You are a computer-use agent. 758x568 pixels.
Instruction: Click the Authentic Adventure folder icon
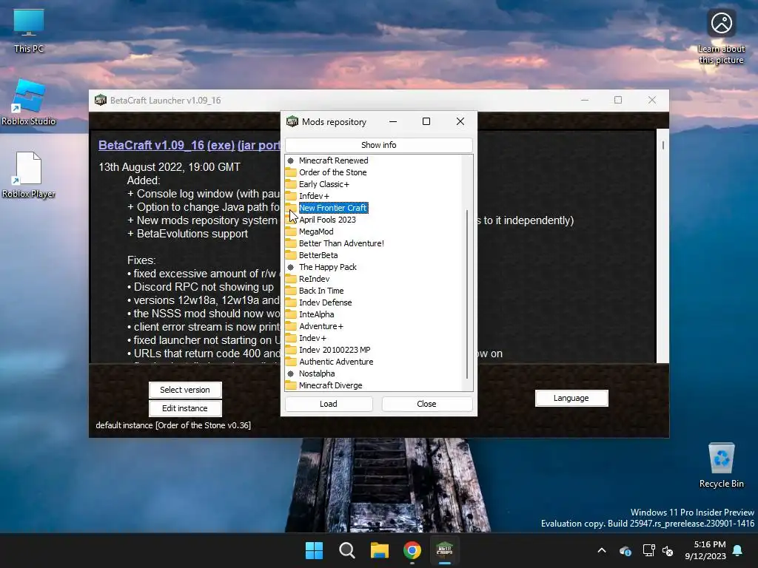290,362
